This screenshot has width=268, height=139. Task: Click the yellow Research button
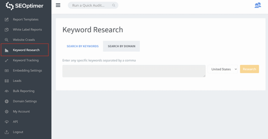249,69
